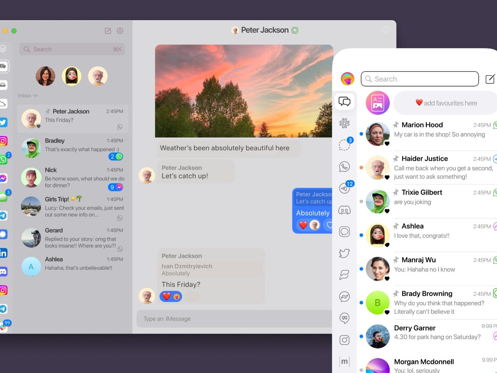Open all chats tab in mobile sidebar

(344, 101)
